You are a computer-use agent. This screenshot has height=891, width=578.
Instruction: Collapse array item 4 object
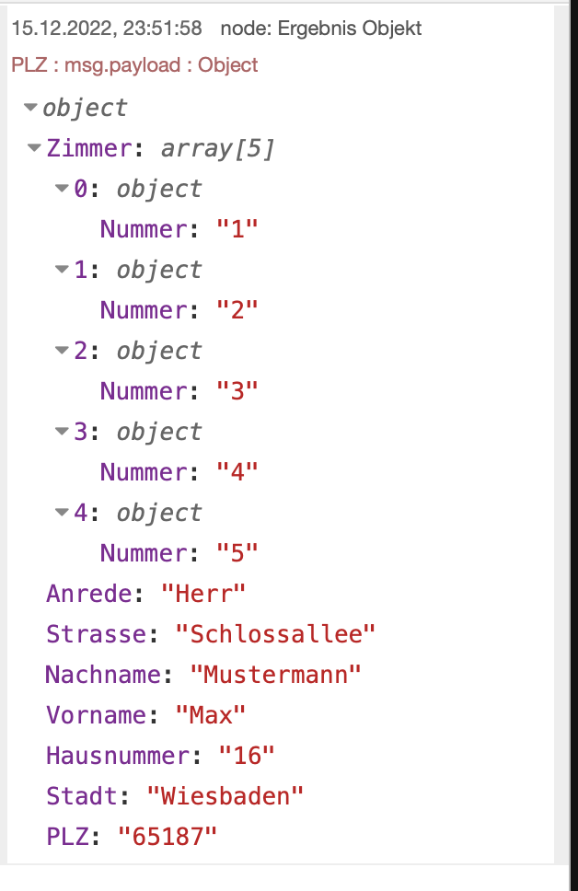click(x=62, y=513)
